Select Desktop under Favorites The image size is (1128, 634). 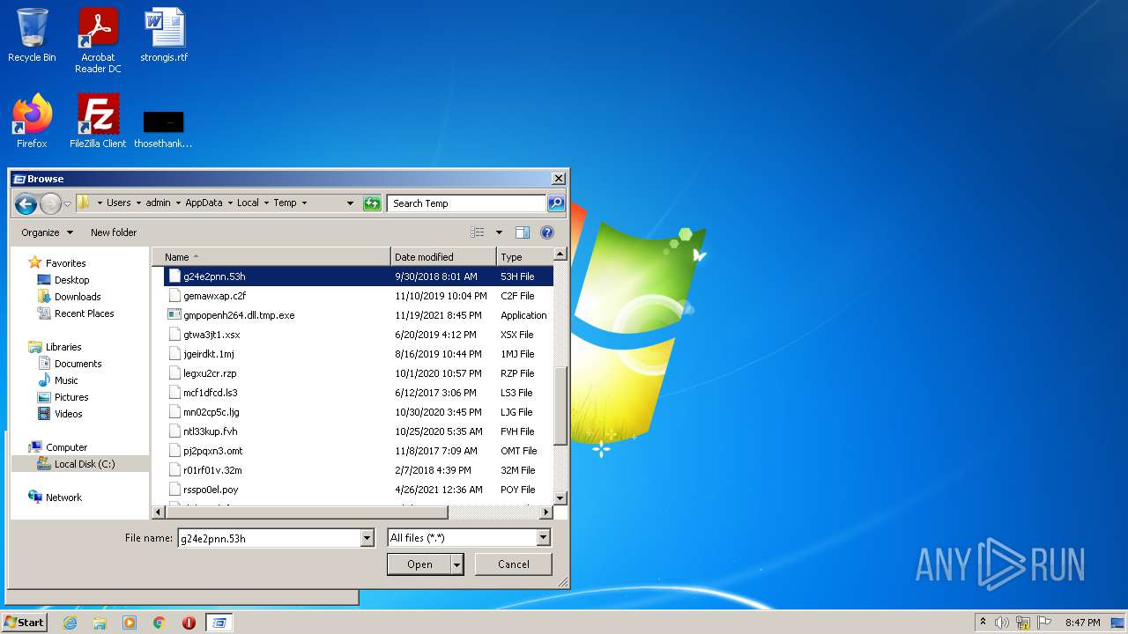click(x=71, y=280)
